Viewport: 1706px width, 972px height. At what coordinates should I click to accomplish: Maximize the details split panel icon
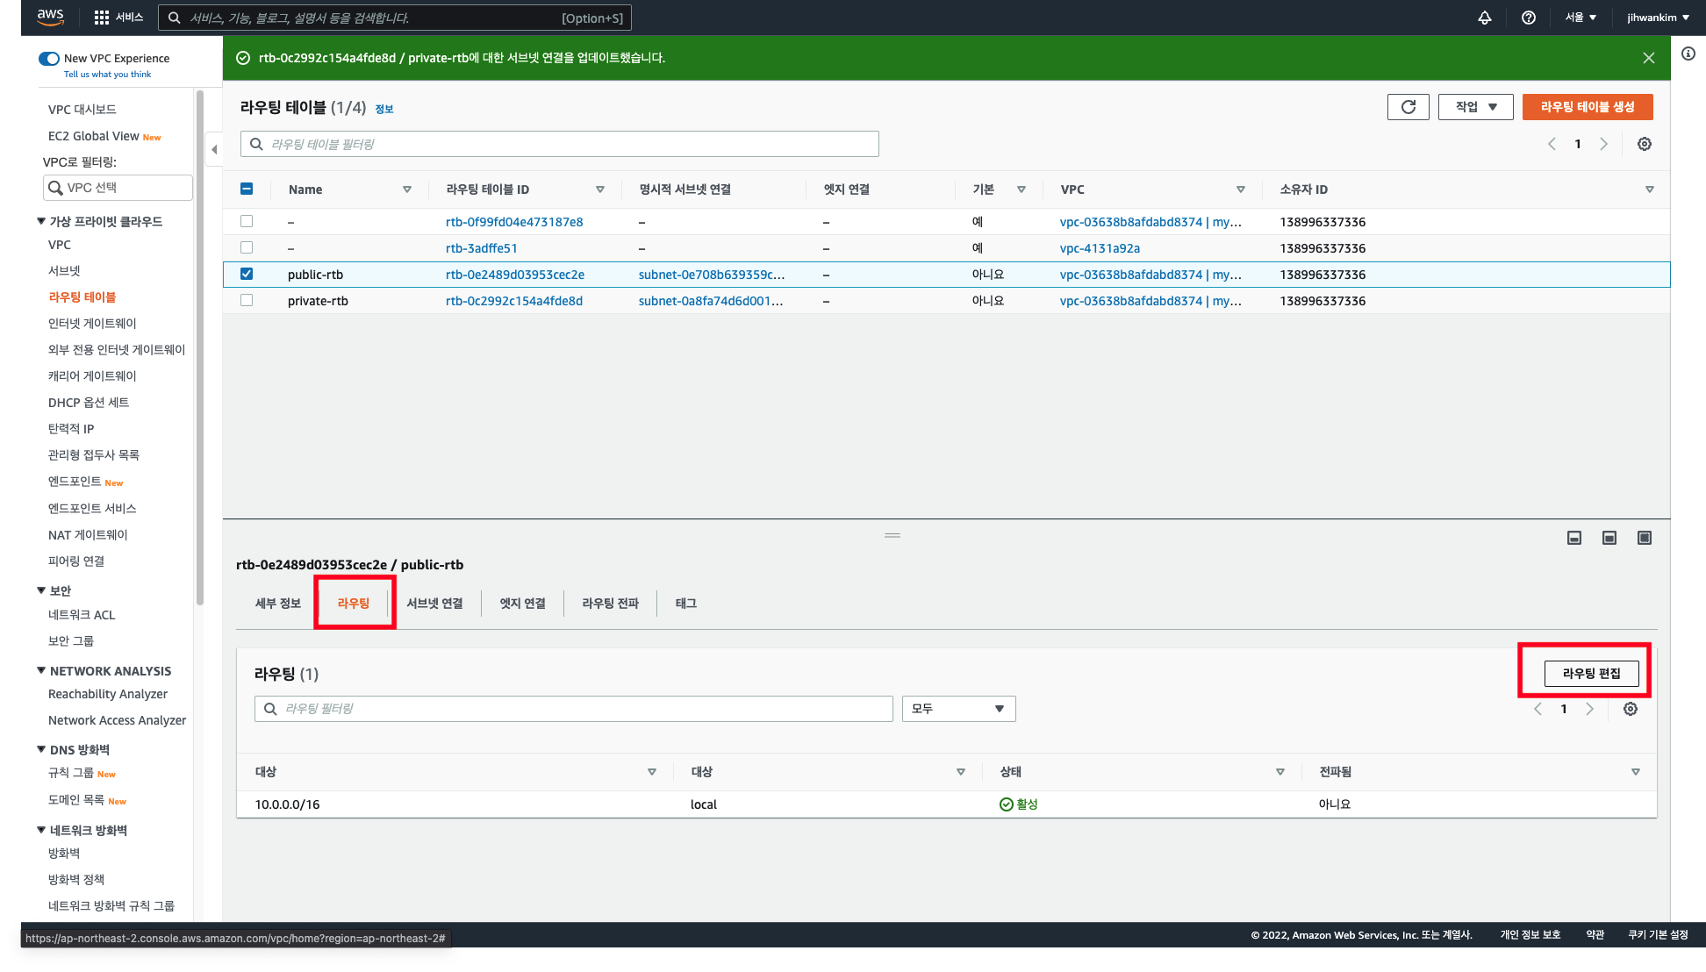tap(1645, 538)
